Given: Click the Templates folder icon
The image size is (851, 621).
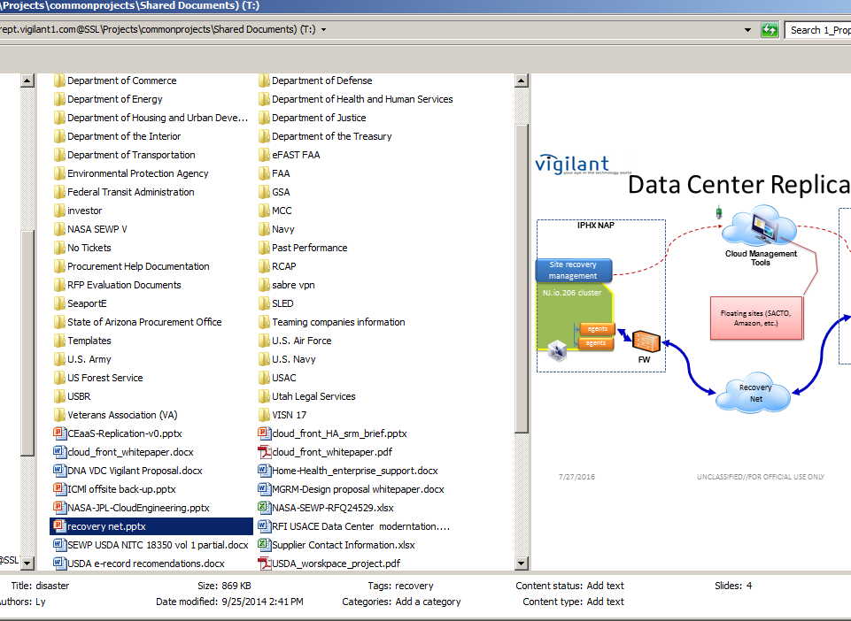Looking at the screenshot, I should point(59,341).
